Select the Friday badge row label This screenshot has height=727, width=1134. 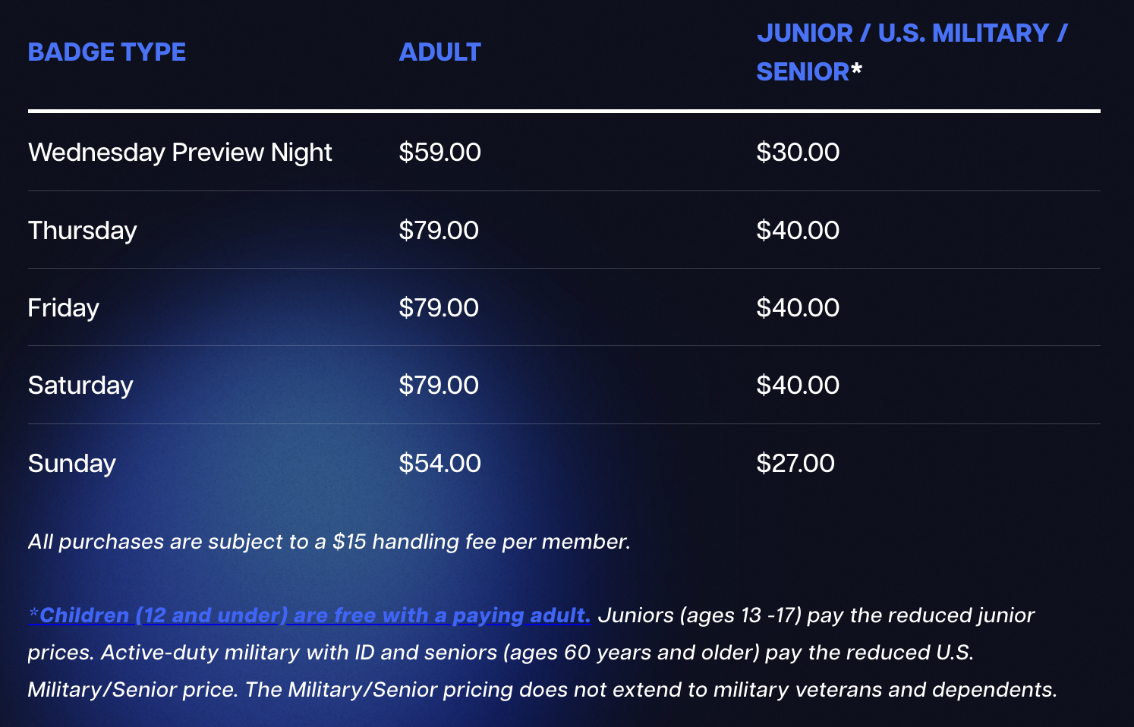[64, 308]
